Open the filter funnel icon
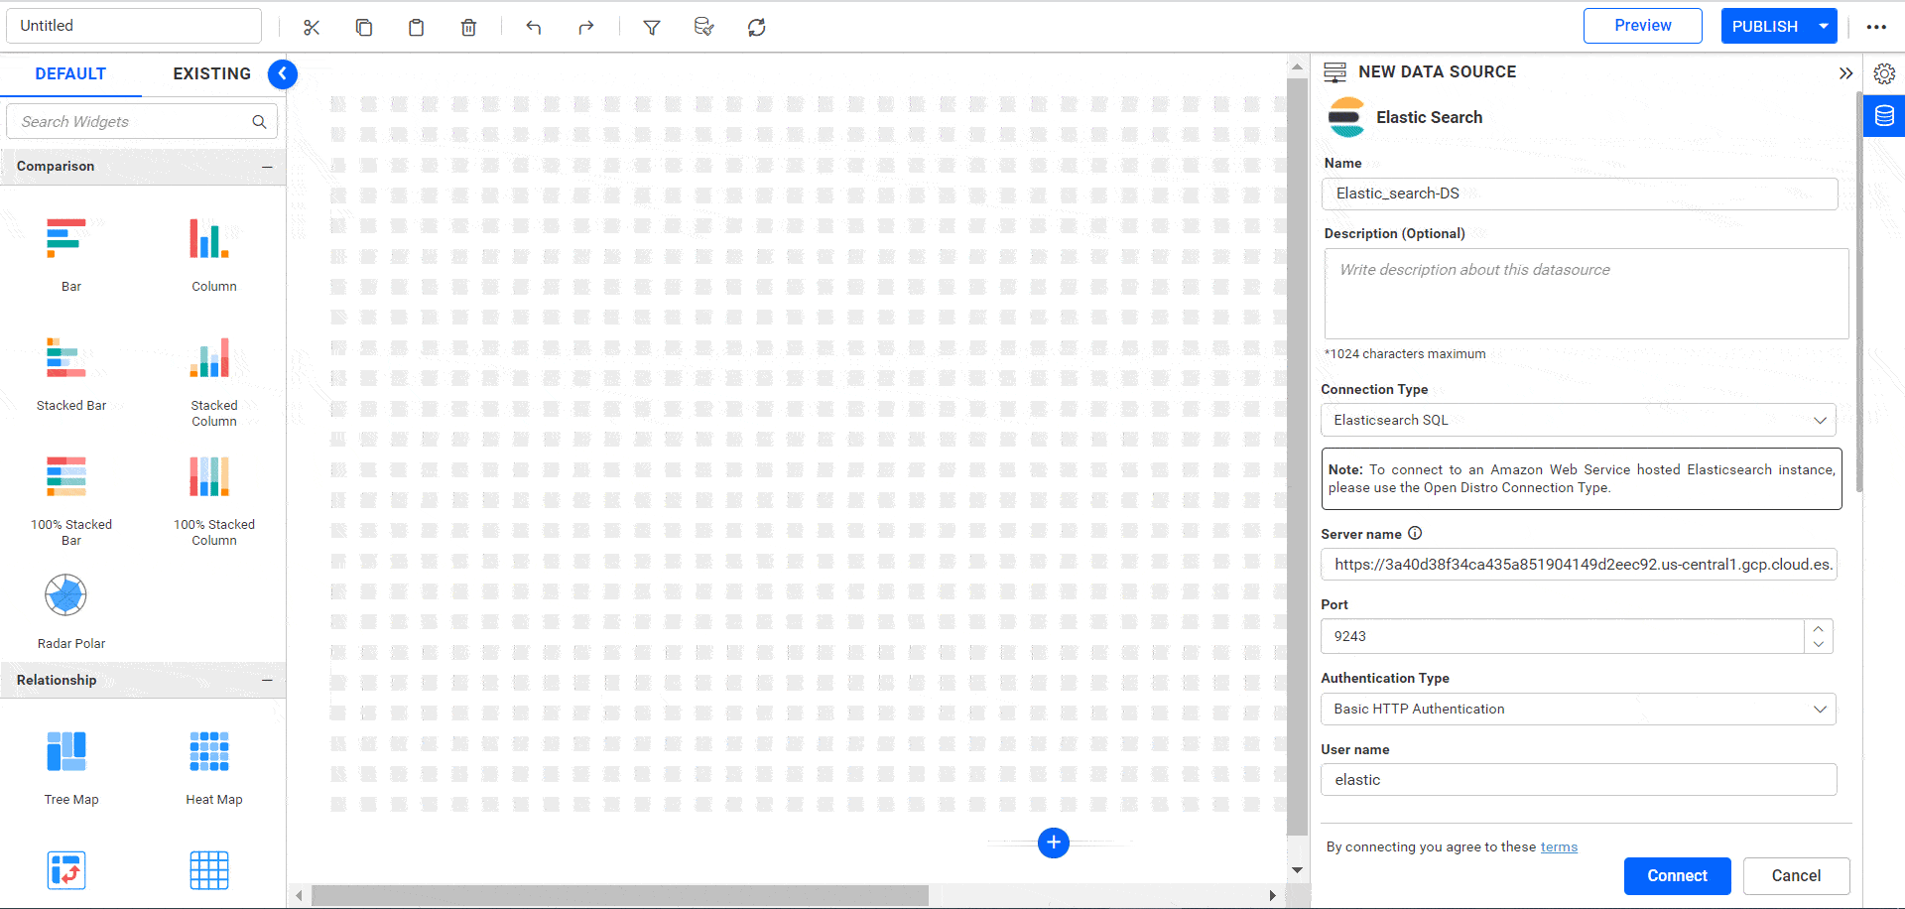The image size is (1905, 909). pos(652,28)
